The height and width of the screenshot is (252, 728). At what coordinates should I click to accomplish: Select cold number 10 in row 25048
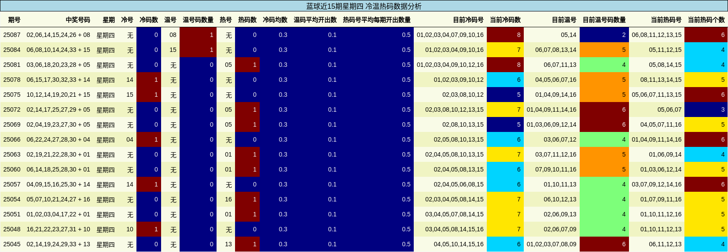point(130,229)
